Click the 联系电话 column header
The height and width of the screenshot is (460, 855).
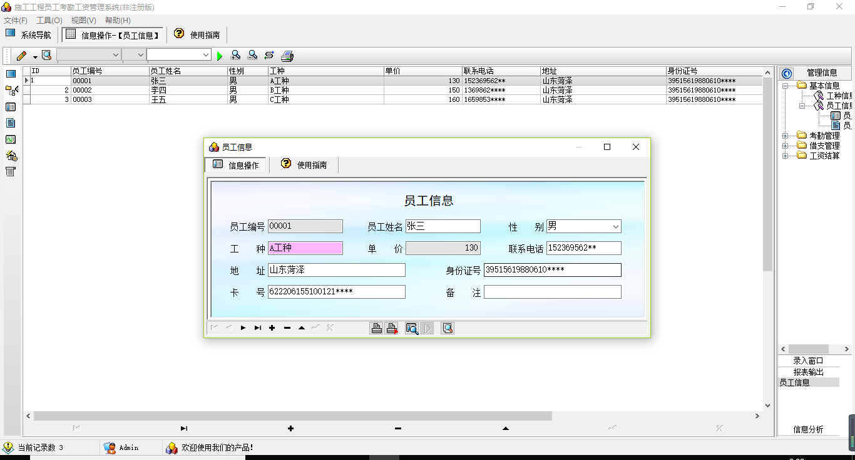click(x=501, y=71)
